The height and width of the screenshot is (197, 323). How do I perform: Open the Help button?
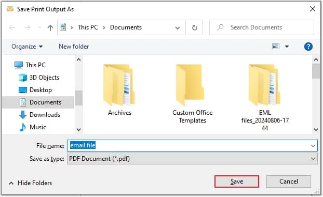308,47
